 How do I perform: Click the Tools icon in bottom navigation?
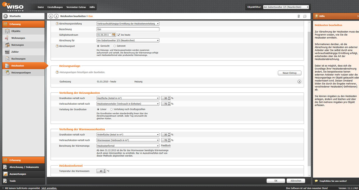[5, 181]
